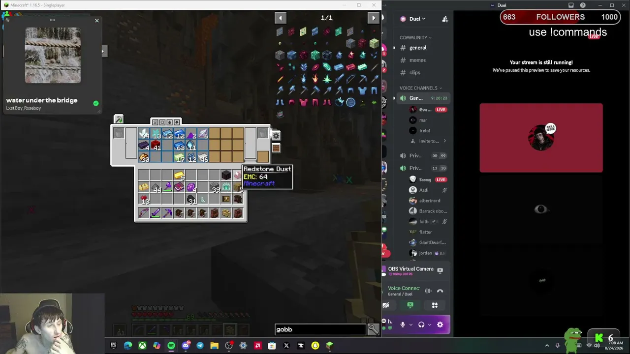
Task: Go to previous JEI item page
Action: click(281, 18)
